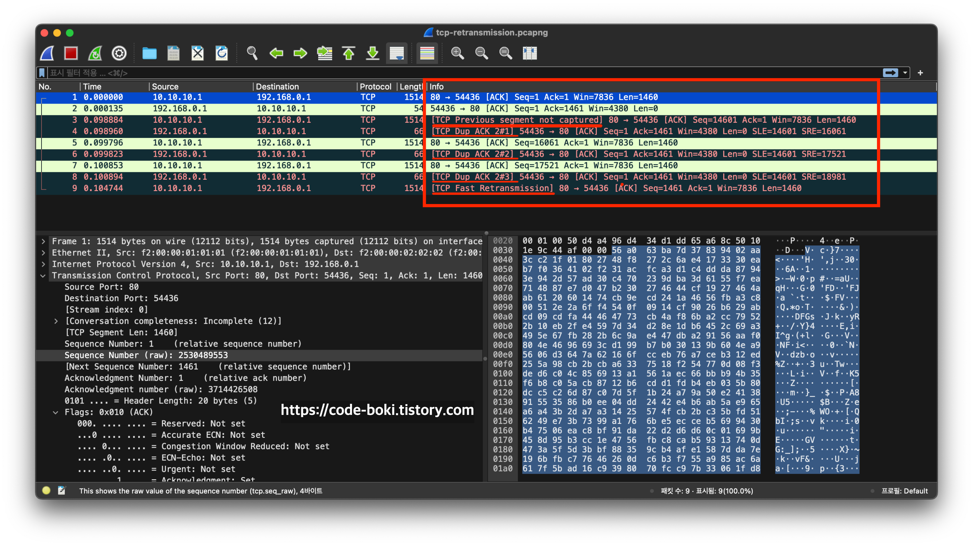Add a filter button with plus
Image resolution: width=973 pixels, height=546 pixels.
(x=920, y=73)
